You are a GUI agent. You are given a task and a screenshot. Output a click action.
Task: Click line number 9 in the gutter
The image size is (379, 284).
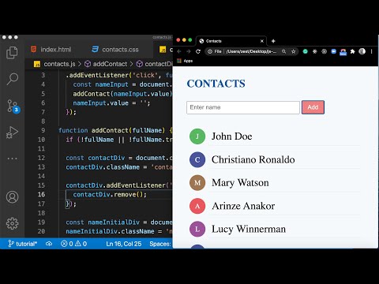pos(43,130)
